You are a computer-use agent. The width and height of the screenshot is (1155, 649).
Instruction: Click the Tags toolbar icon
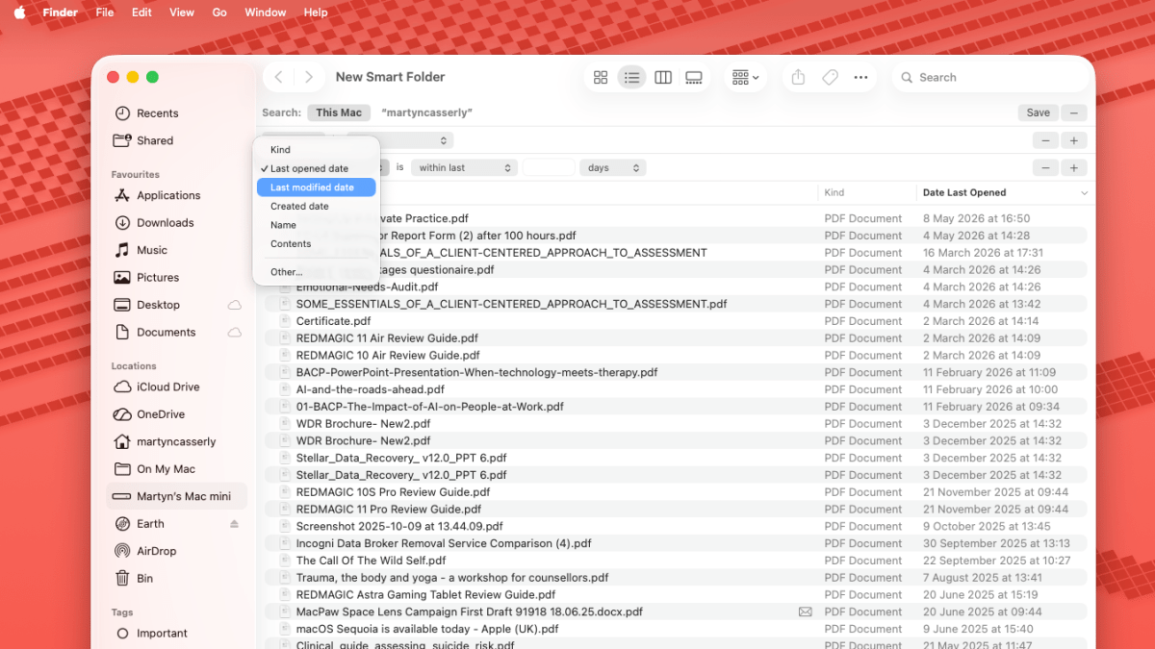click(x=830, y=78)
